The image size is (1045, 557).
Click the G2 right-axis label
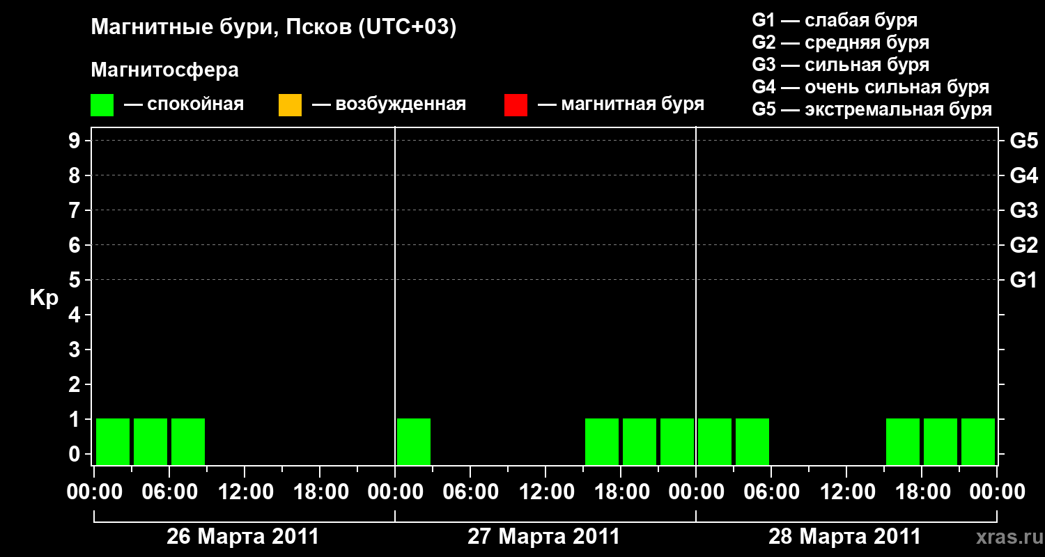click(x=1024, y=245)
